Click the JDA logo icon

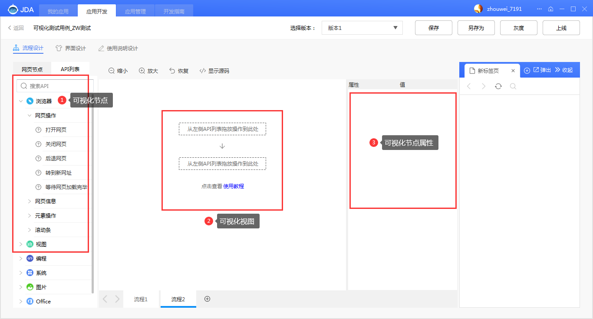pyautogui.click(x=13, y=9)
